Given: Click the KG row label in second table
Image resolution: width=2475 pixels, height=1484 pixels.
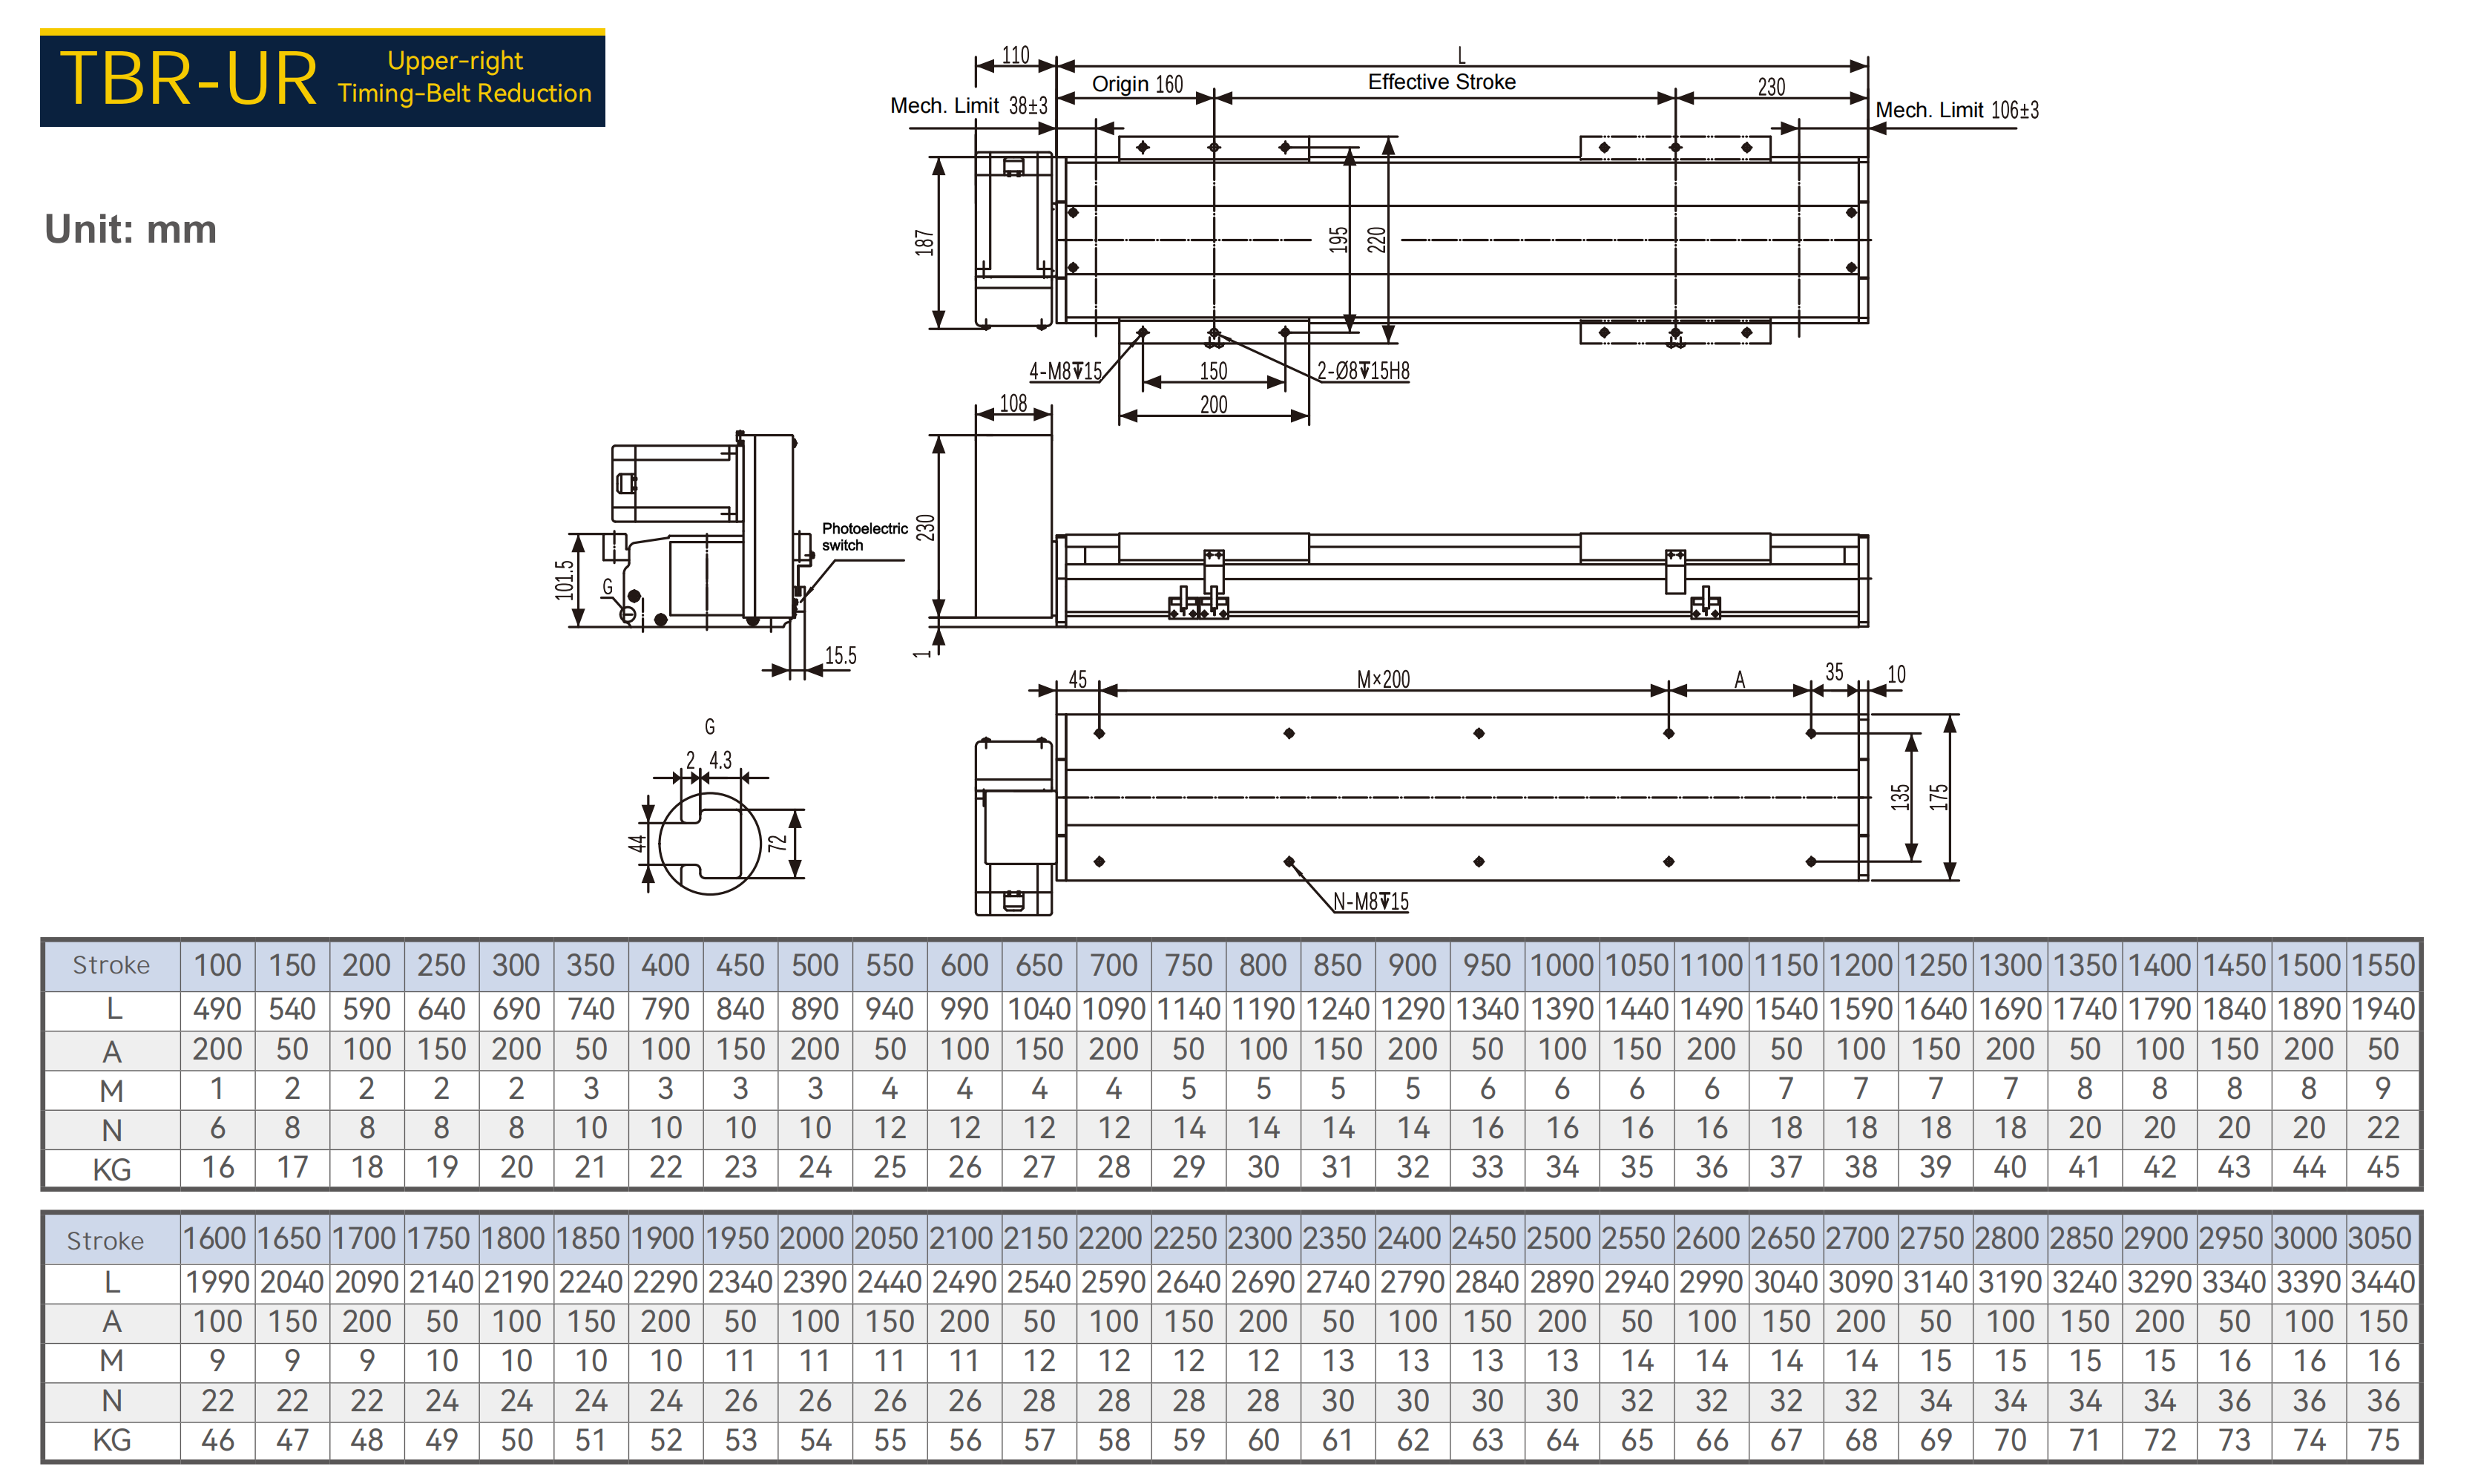Looking at the screenshot, I should point(112,1440).
